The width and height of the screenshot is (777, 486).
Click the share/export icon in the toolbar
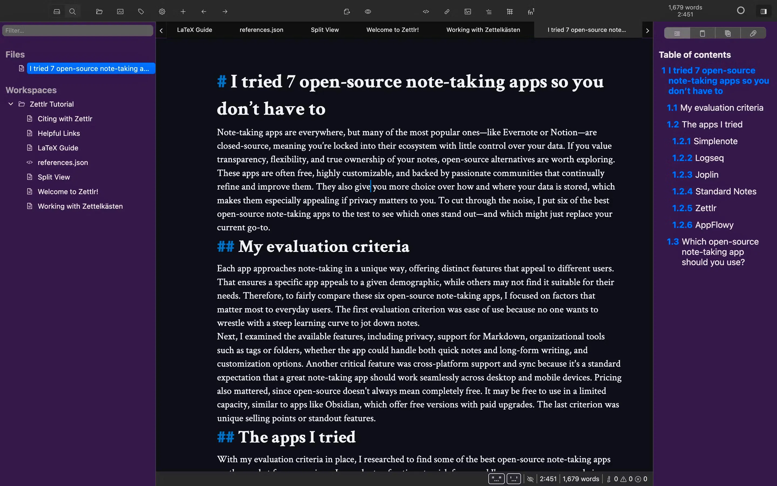click(x=347, y=11)
